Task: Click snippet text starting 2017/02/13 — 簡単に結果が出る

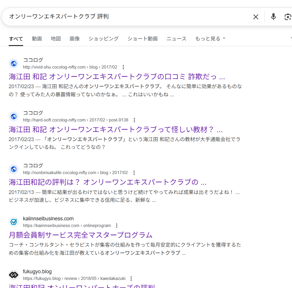Action: 124,196
